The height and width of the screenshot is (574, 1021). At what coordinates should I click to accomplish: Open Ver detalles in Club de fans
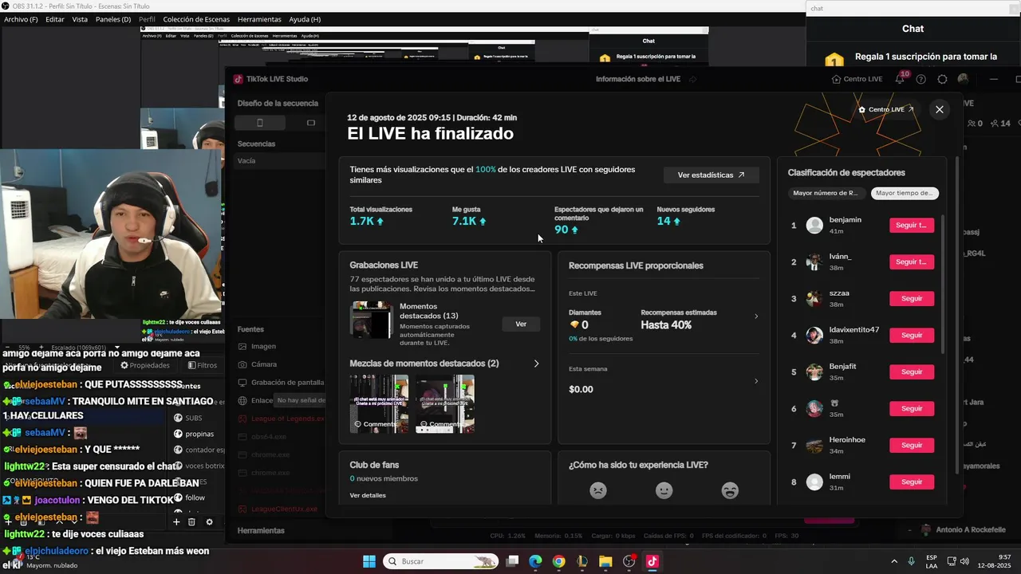tap(368, 496)
